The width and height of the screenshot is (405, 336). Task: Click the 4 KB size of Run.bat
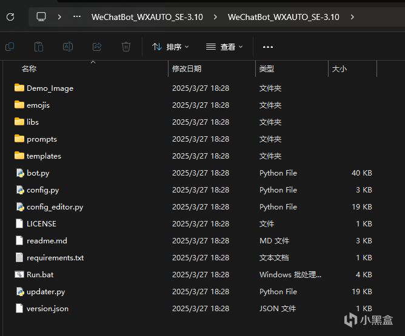coord(364,275)
